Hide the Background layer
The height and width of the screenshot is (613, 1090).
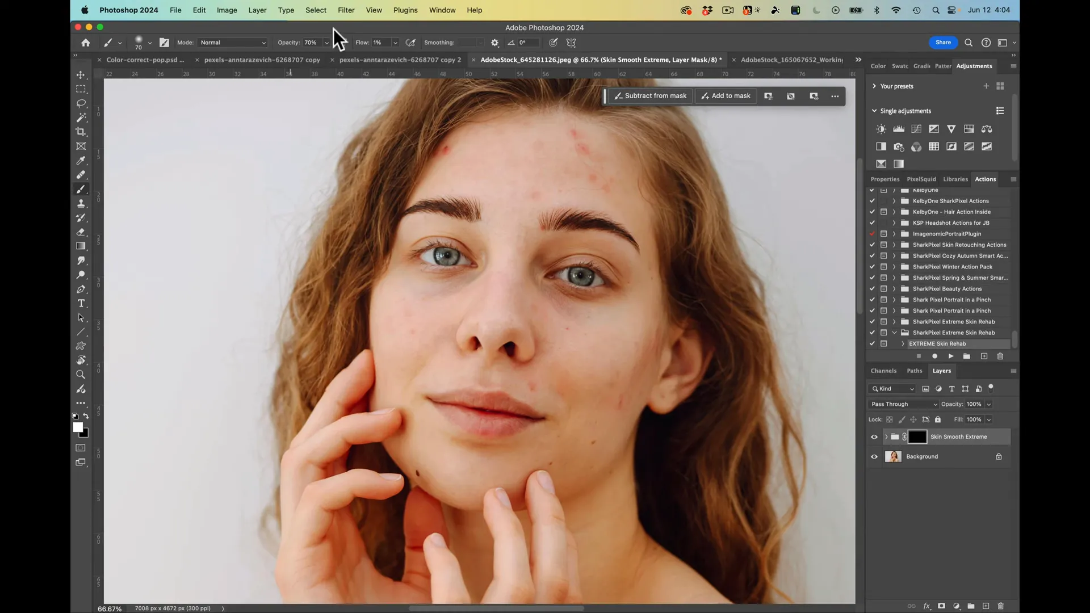[874, 457]
